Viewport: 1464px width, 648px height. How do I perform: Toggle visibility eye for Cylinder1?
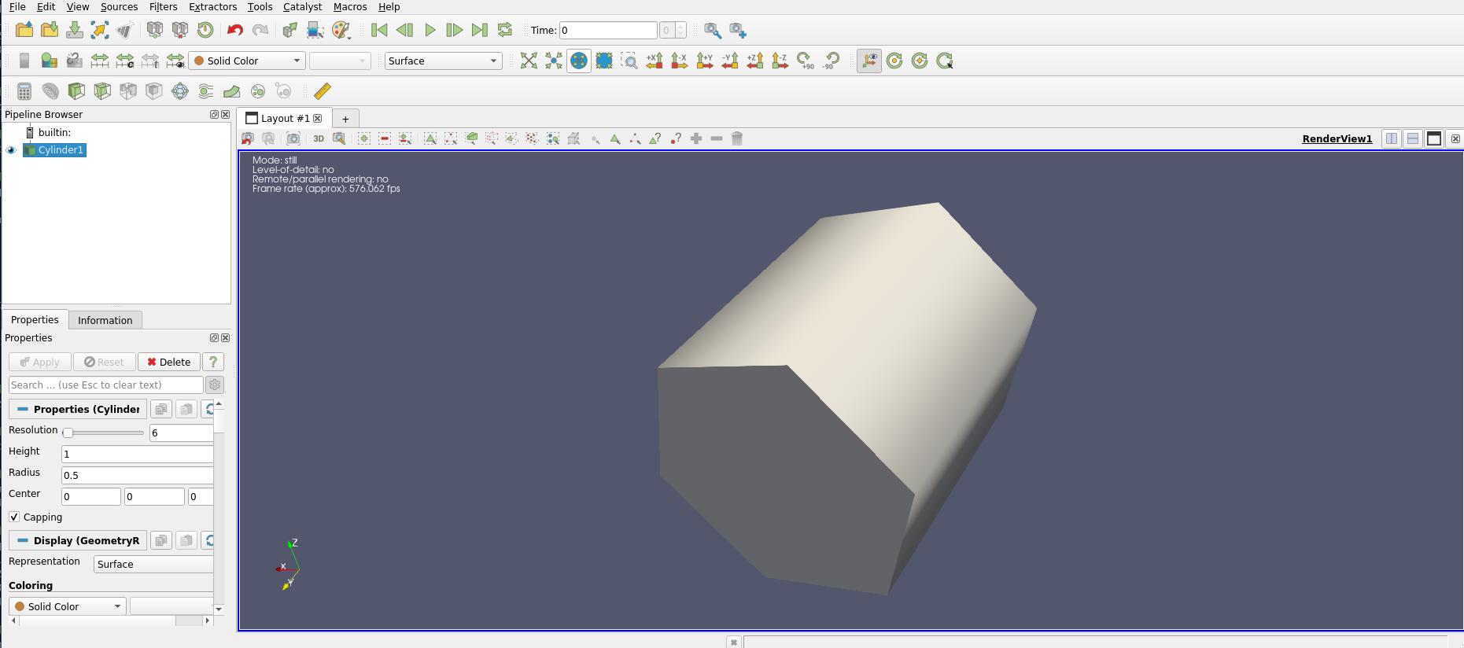point(11,150)
